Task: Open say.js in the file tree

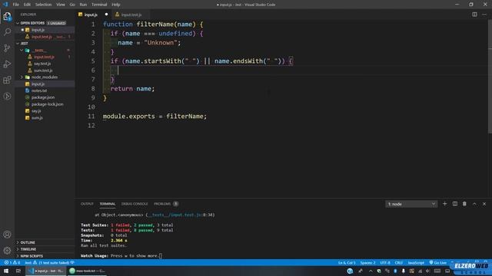Action: click(45, 110)
